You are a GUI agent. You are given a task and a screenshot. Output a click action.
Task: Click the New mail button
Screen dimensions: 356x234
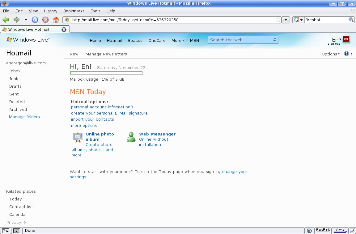tap(74, 54)
